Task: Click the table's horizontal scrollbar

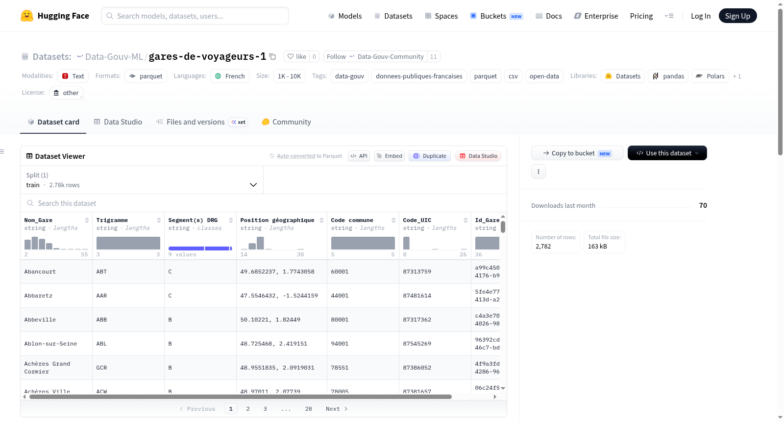Action: 241,397
